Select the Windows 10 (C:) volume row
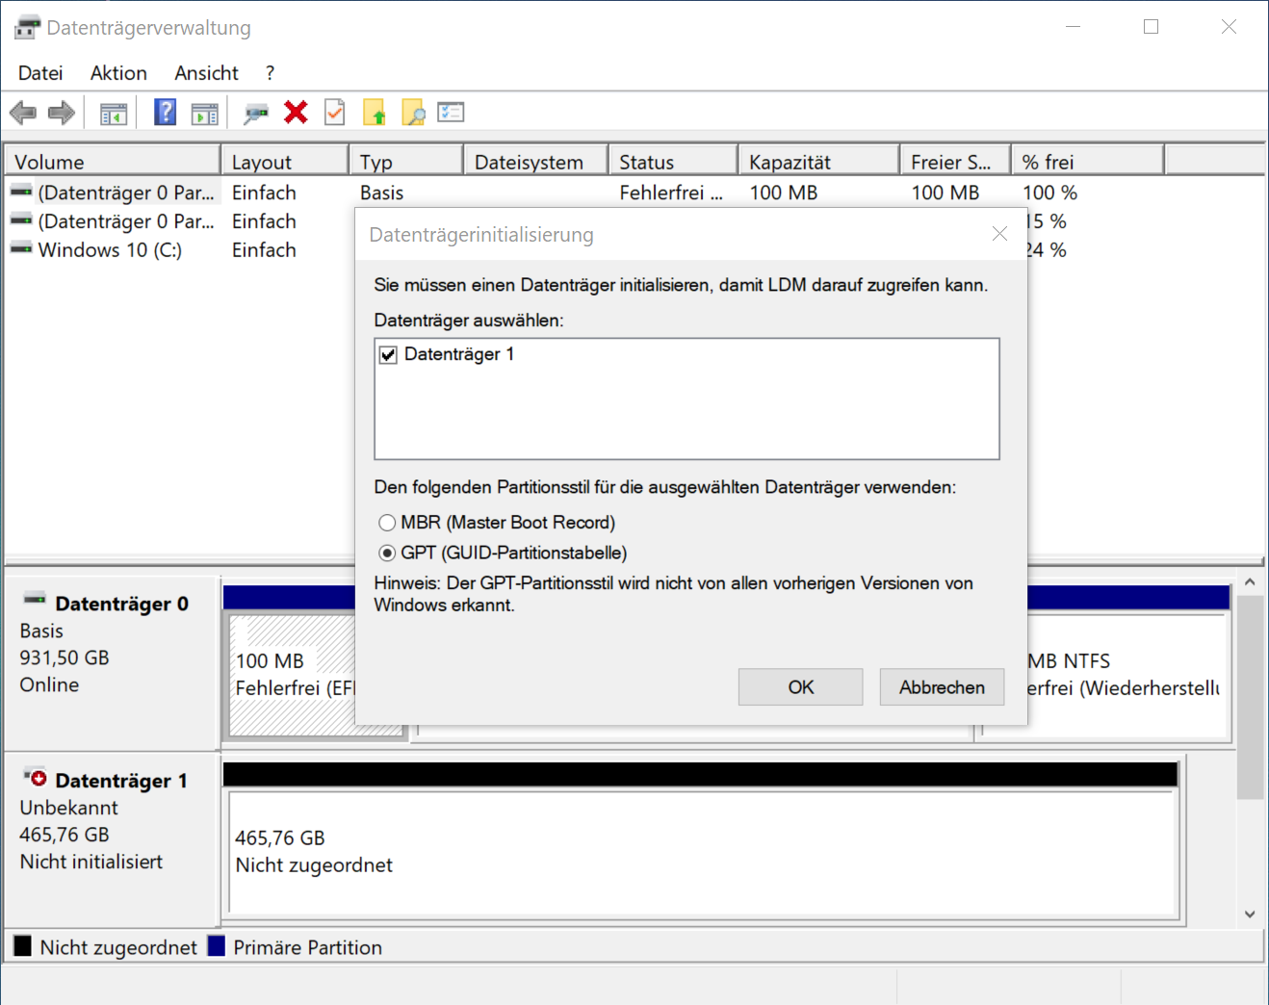Viewport: 1269px width, 1005px height. [112, 250]
